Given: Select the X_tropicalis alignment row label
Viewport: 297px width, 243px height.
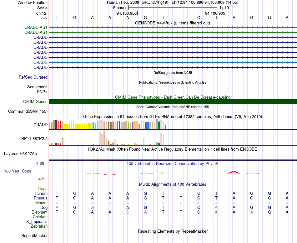Looking at the screenshot, I should 37,222.
